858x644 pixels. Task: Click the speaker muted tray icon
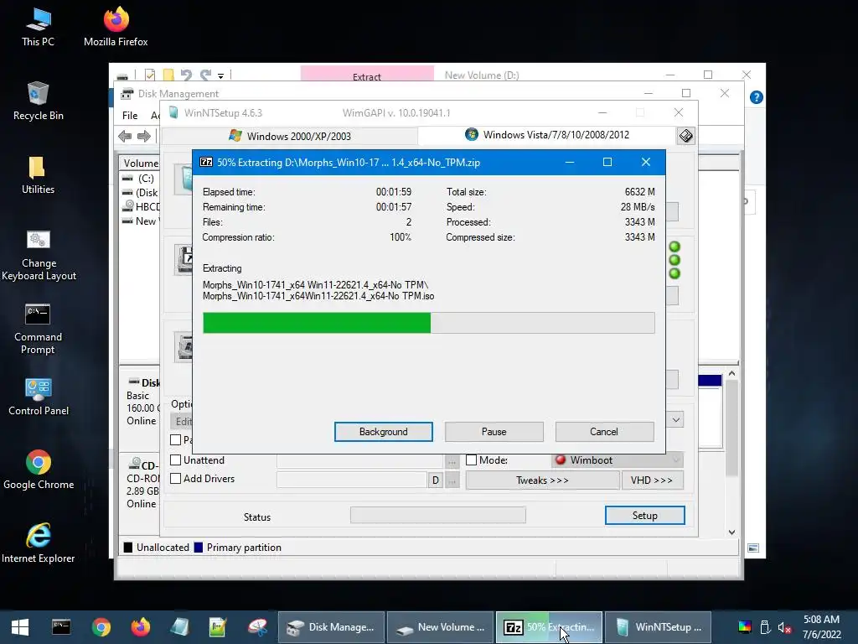tap(784, 627)
